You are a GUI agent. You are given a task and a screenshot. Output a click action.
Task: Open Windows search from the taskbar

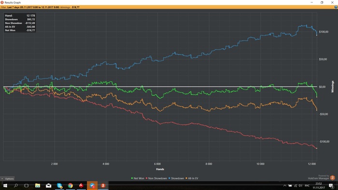click(16, 186)
